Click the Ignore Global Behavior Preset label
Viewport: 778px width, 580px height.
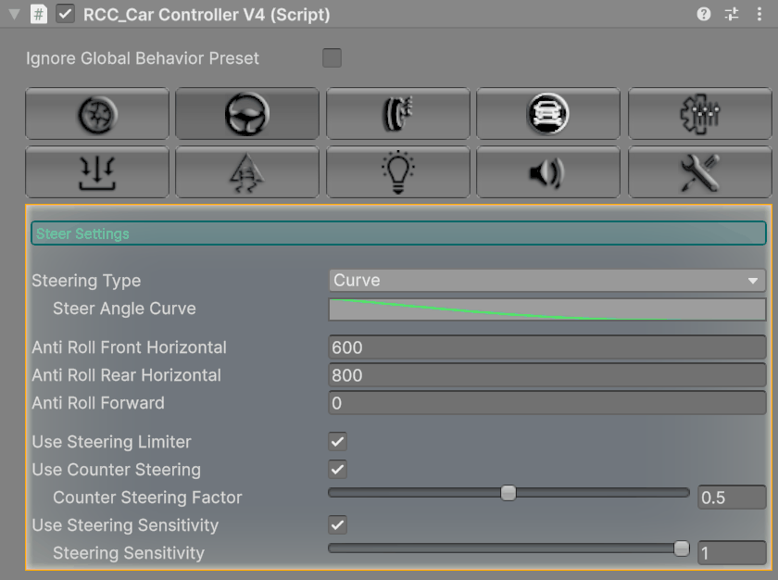coord(143,58)
